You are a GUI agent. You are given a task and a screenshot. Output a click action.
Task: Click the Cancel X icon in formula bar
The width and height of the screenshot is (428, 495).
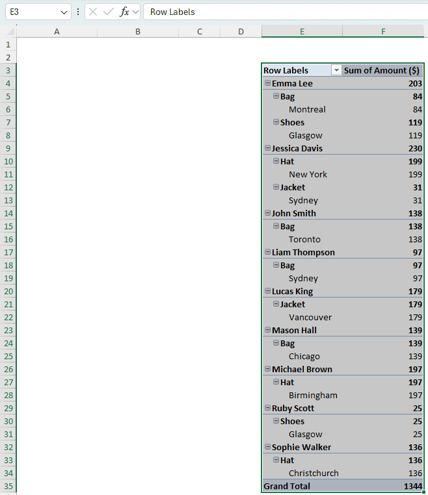pyautogui.click(x=93, y=12)
